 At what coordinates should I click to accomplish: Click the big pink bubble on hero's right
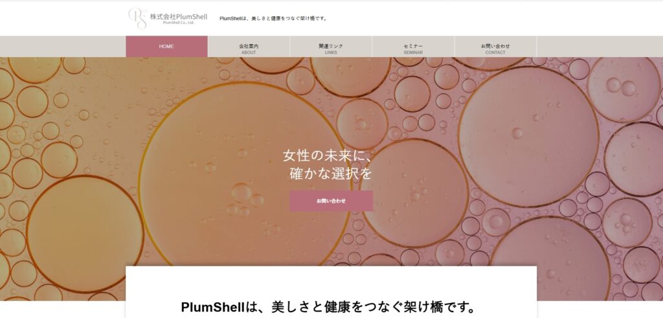(528, 136)
